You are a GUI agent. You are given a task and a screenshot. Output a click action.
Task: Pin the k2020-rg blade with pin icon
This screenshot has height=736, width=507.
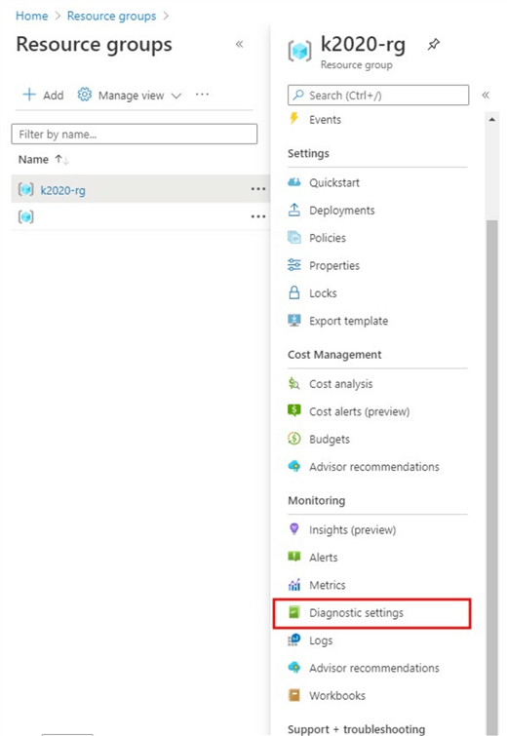pos(433,45)
